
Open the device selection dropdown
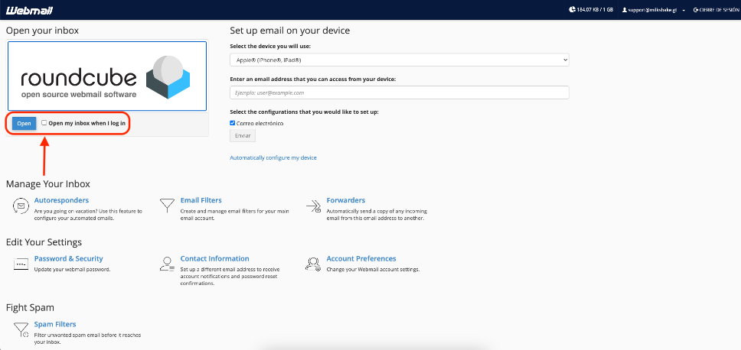[x=400, y=60]
